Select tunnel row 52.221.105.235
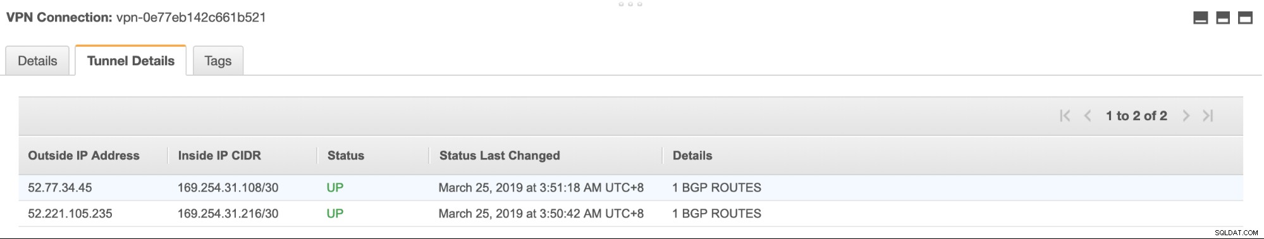Image resolution: width=1264 pixels, height=239 pixels. click(630, 214)
